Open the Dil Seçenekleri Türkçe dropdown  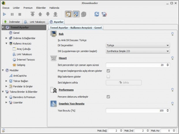(x=138, y=45)
